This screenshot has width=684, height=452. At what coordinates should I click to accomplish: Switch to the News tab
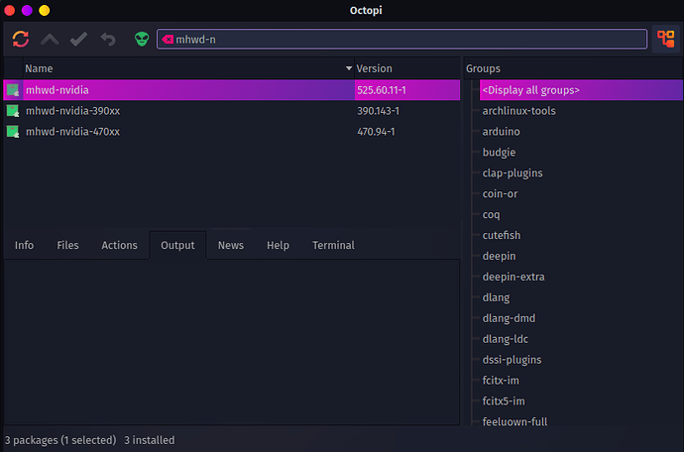(231, 245)
